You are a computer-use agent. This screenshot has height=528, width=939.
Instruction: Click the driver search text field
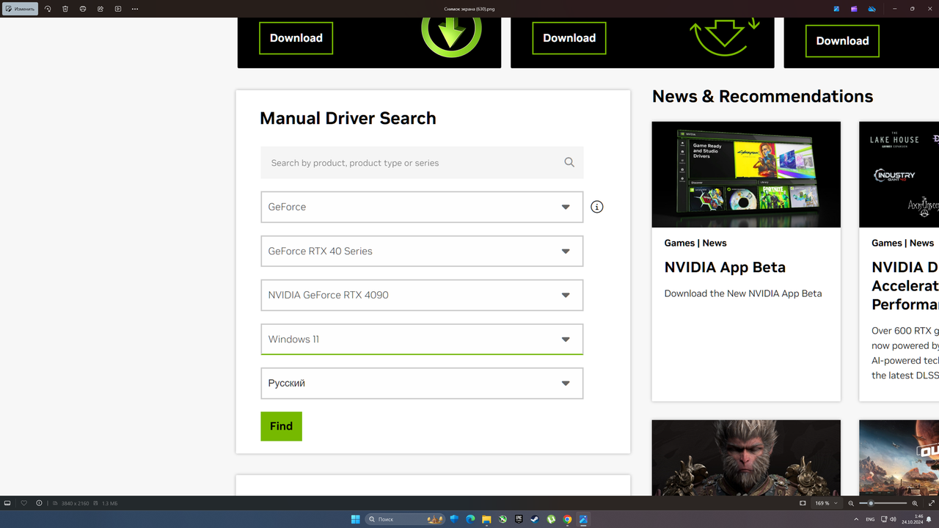click(422, 163)
